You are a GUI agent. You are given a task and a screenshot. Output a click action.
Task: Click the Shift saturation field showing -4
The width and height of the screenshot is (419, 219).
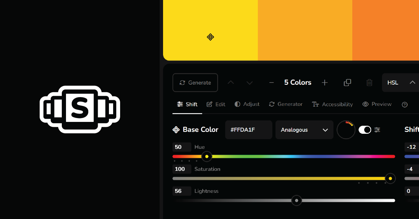coord(412,169)
